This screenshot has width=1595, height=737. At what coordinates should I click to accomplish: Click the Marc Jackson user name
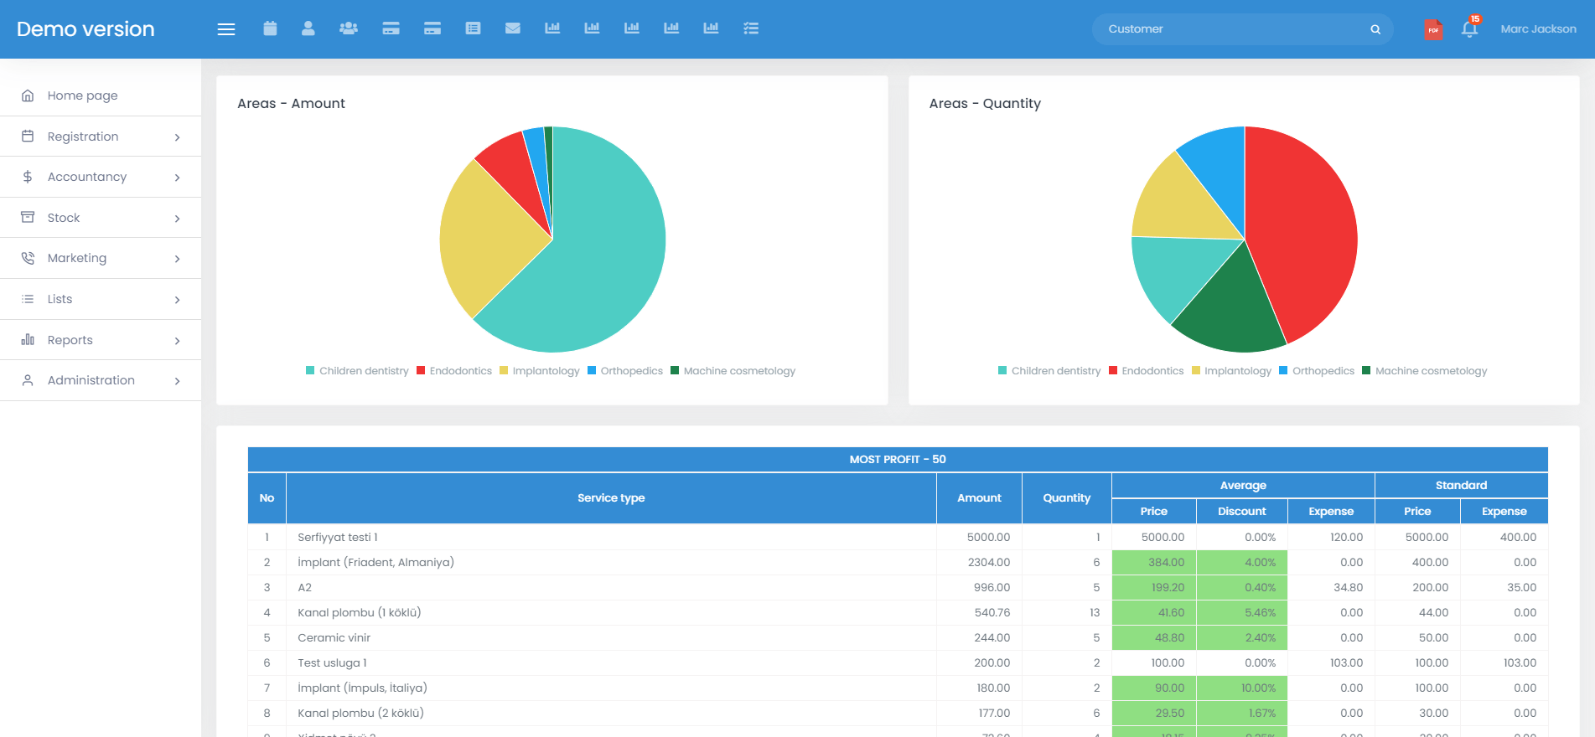1538,29
